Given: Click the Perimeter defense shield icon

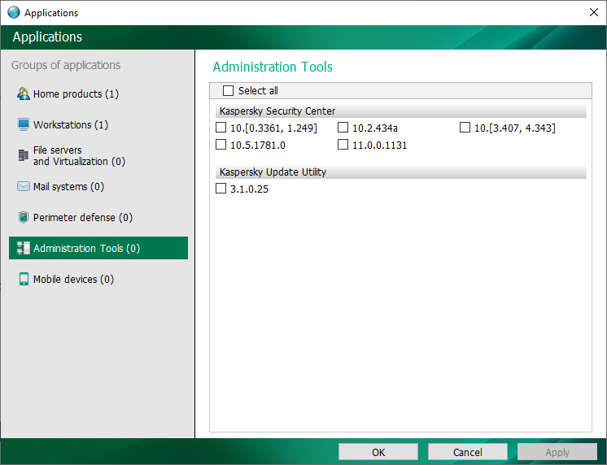Looking at the screenshot, I should click(24, 217).
